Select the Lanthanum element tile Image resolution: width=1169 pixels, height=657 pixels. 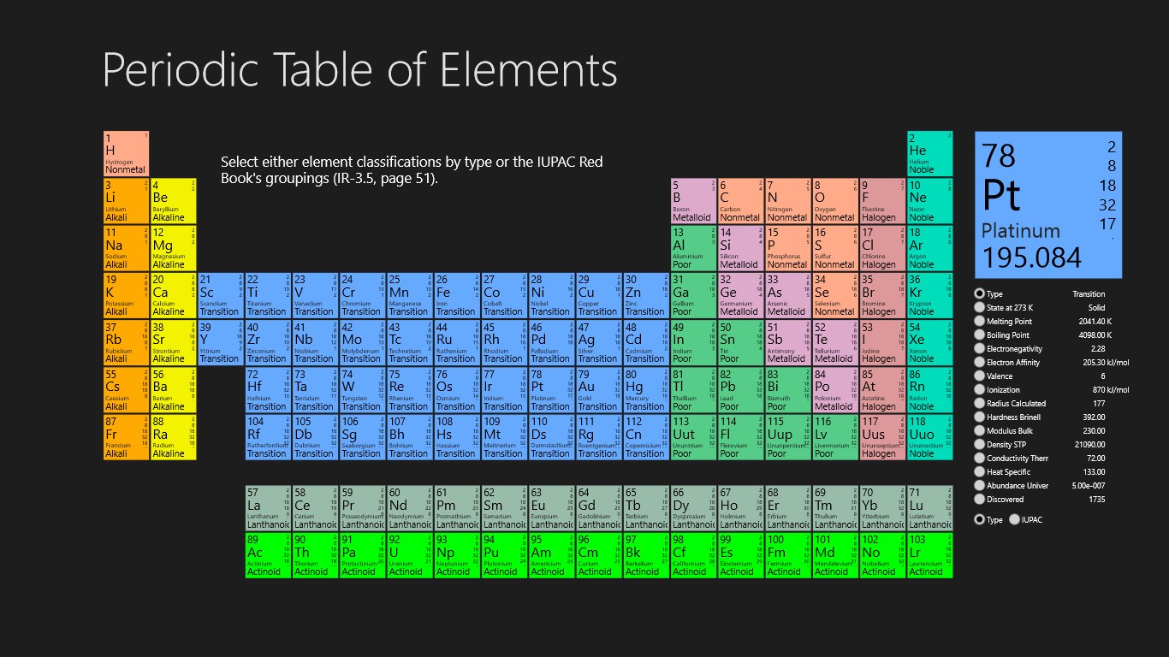[x=268, y=508]
